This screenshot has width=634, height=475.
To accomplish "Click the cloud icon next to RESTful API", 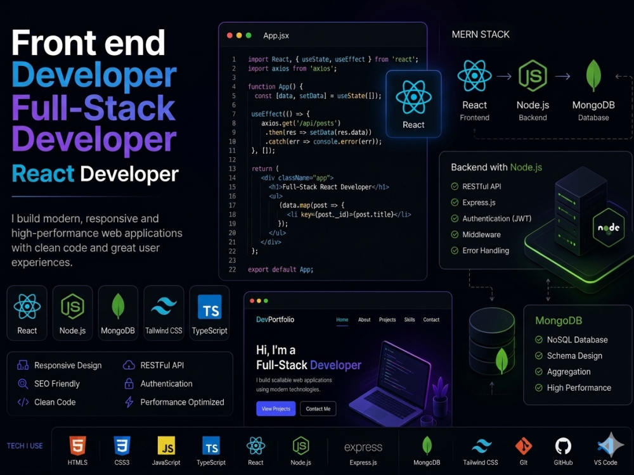I will [x=129, y=365].
